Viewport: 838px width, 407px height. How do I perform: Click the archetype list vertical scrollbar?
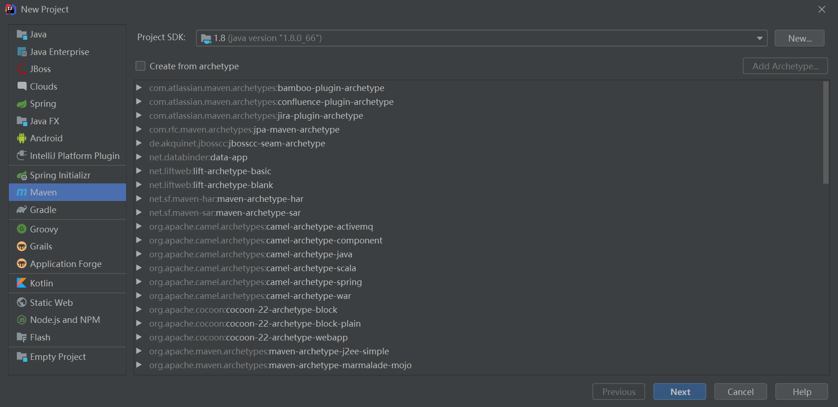click(826, 133)
